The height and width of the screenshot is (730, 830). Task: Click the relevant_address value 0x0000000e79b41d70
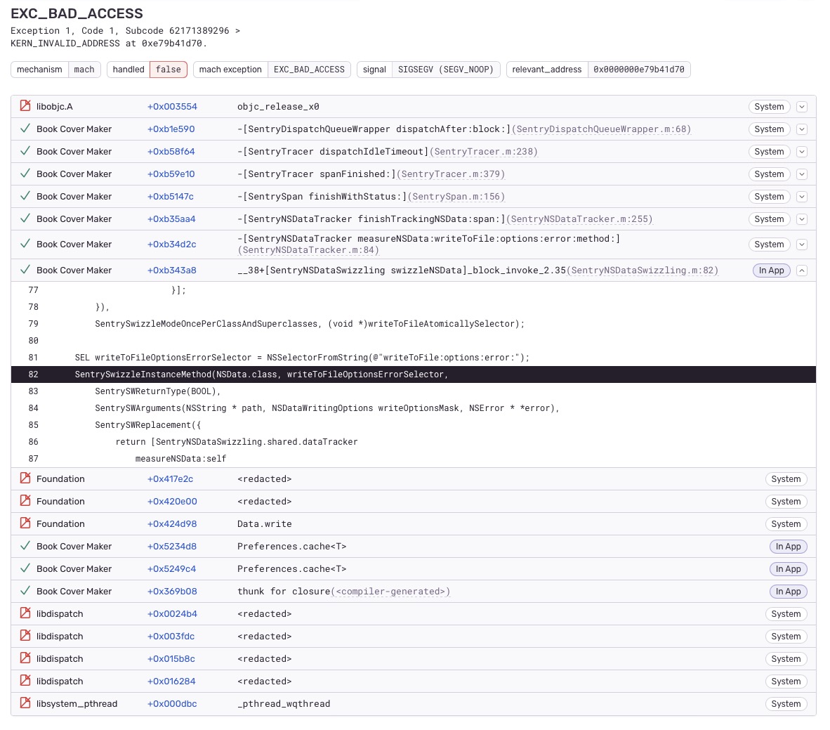639,70
